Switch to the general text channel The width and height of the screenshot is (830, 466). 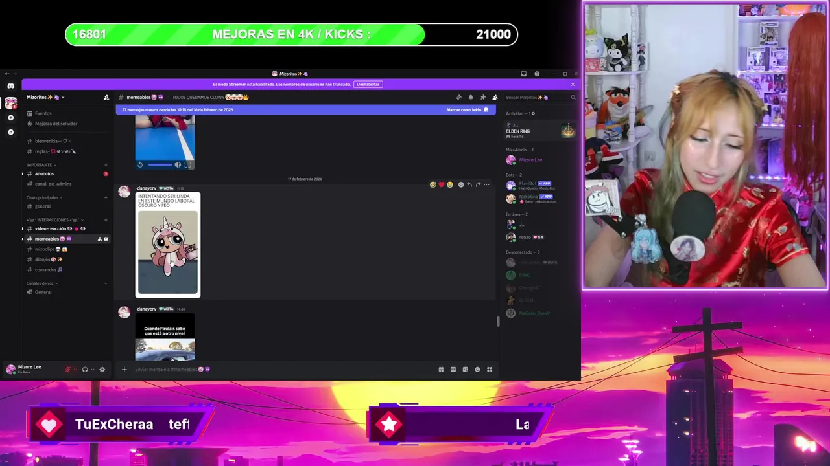pos(66,206)
